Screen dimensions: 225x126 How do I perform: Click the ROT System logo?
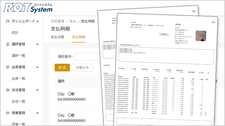27,8
